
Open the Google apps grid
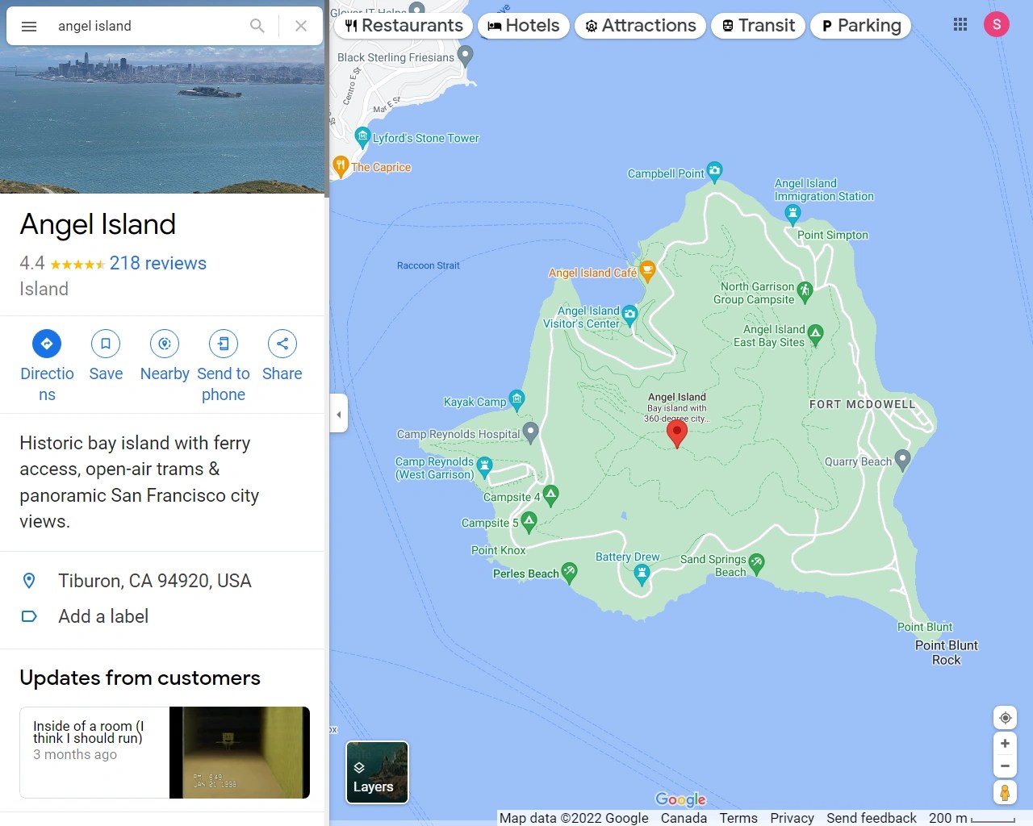960,24
